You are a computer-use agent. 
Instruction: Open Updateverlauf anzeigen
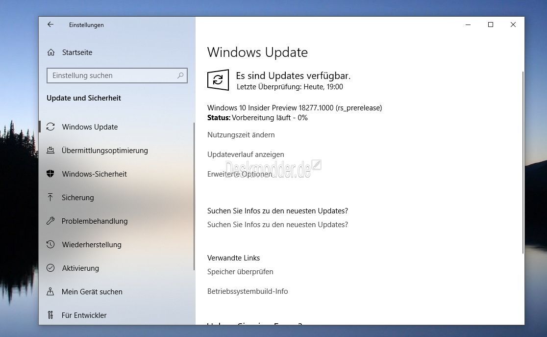(x=246, y=155)
